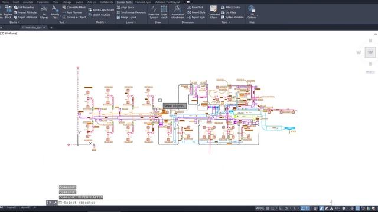Select the Super Hatch tool
Viewport: 378px width, 212px height.
click(164, 12)
